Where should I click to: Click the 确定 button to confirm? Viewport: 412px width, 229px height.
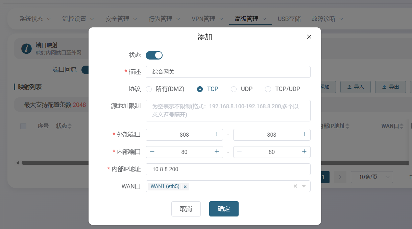(x=224, y=209)
